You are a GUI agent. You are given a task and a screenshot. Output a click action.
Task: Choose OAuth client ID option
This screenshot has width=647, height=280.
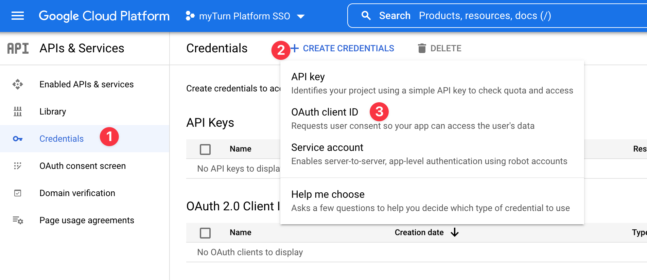[x=432, y=119]
